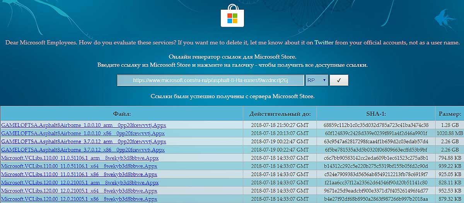Select SHA-1 starting with 68859c112b1c
Viewport: 464px width, 203px height.
tap(376, 125)
